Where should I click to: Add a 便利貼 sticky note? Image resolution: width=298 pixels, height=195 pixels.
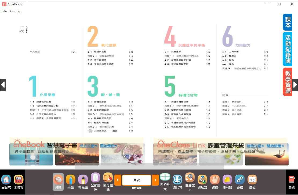[227, 182]
